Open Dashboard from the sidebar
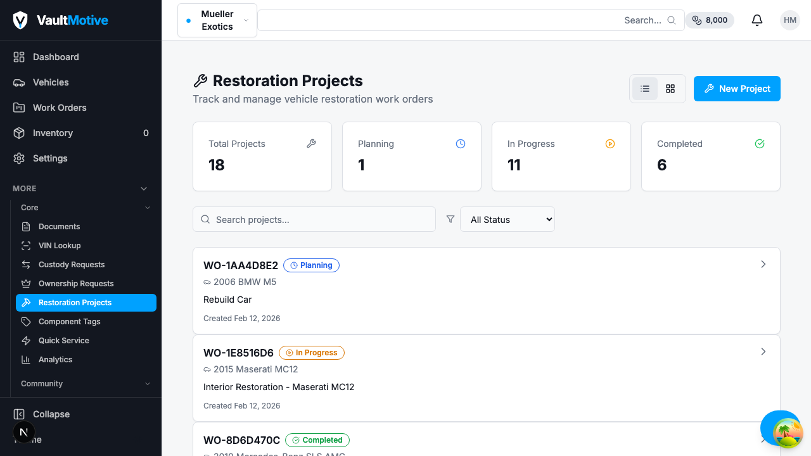The width and height of the screenshot is (811, 456). point(81,57)
